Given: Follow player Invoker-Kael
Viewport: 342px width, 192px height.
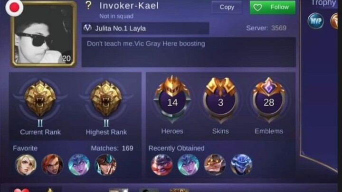Looking at the screenshot, I should [x=273, y=7].
